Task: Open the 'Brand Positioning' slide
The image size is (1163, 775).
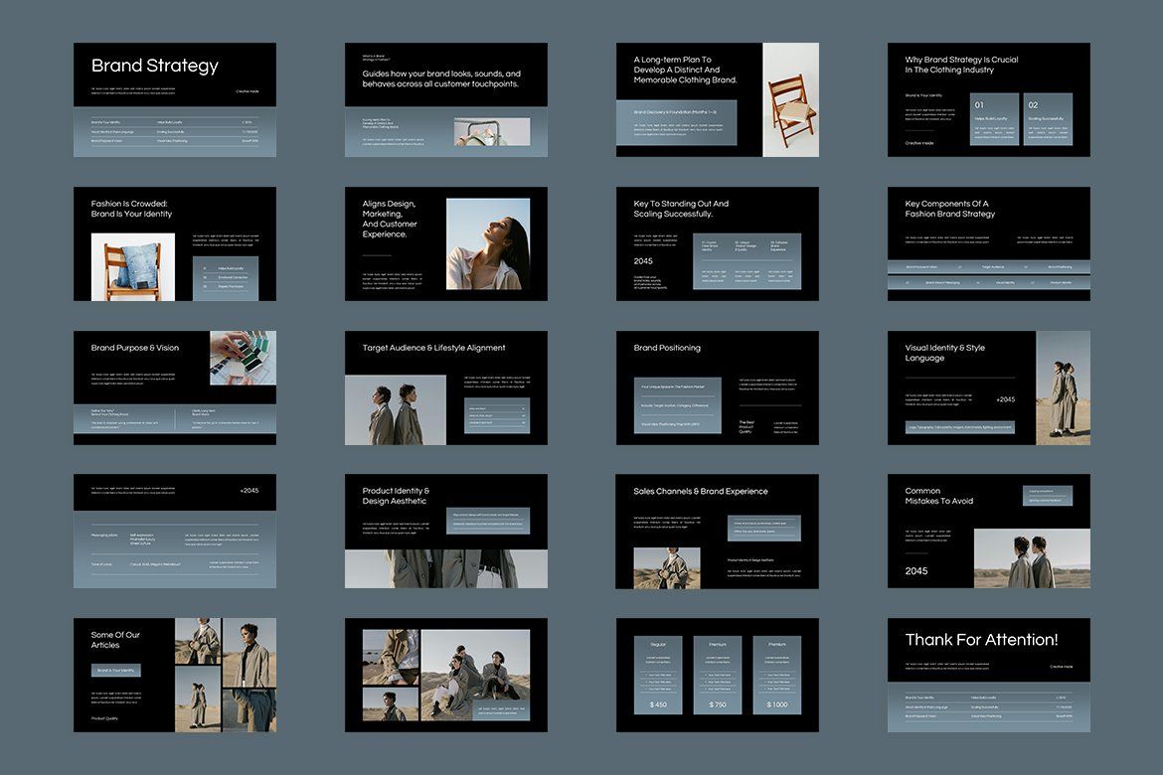Action: 718,387
